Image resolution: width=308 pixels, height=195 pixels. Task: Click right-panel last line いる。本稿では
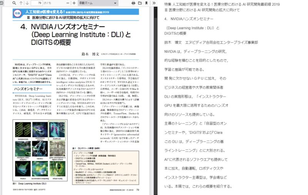198,187
